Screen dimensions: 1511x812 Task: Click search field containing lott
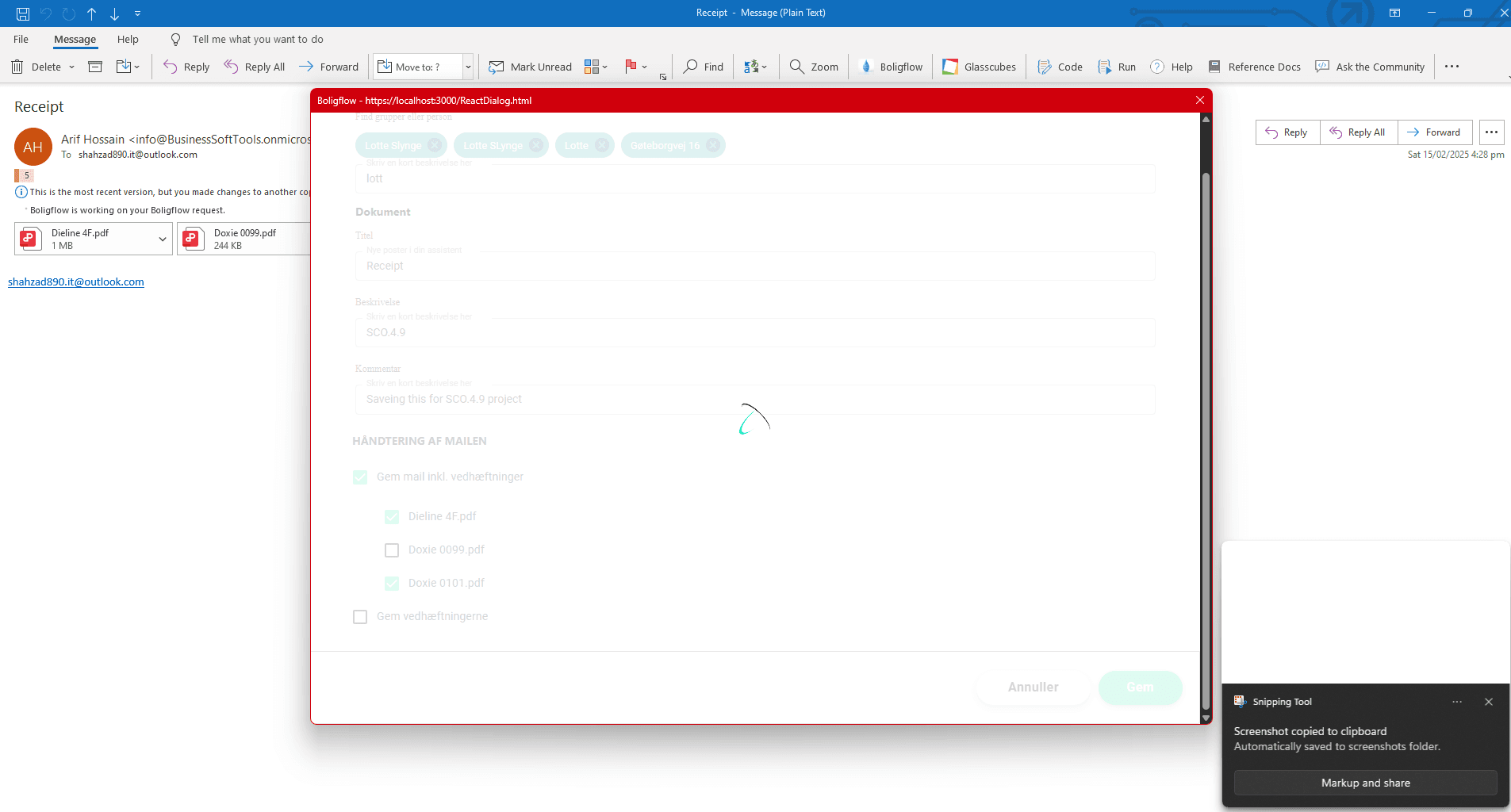pos(755,178)
